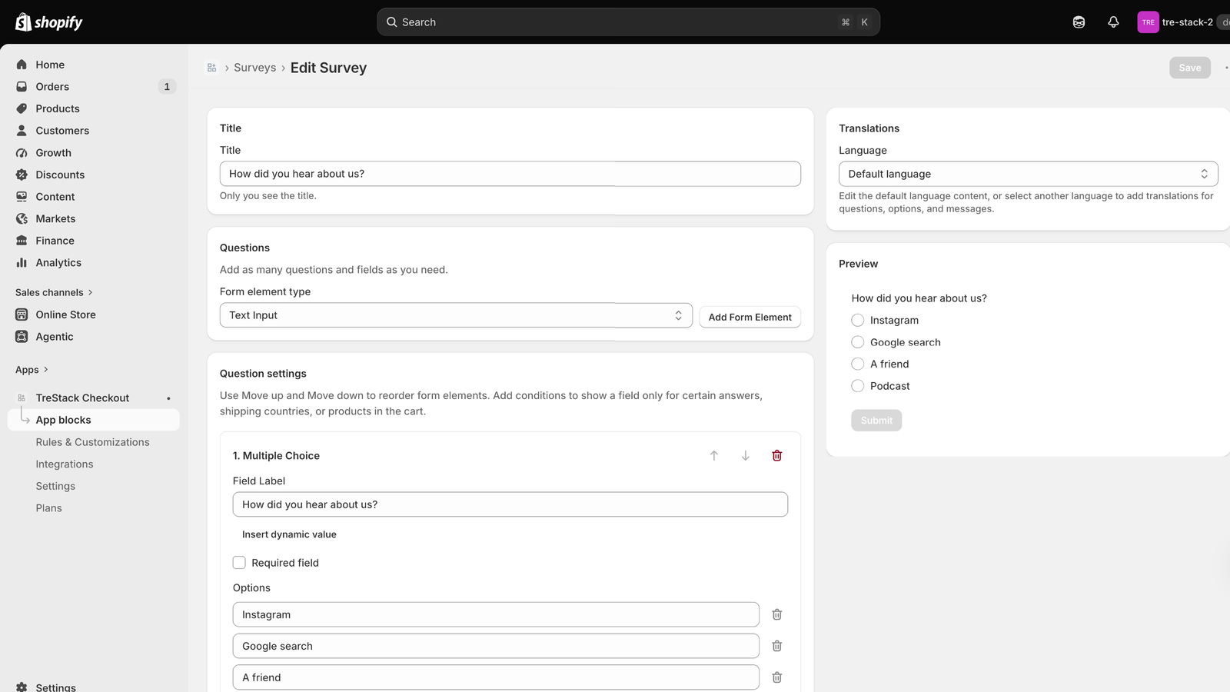The image size is (1230, 692).
Task: Expand the Apps section
Action: [32, 370]
